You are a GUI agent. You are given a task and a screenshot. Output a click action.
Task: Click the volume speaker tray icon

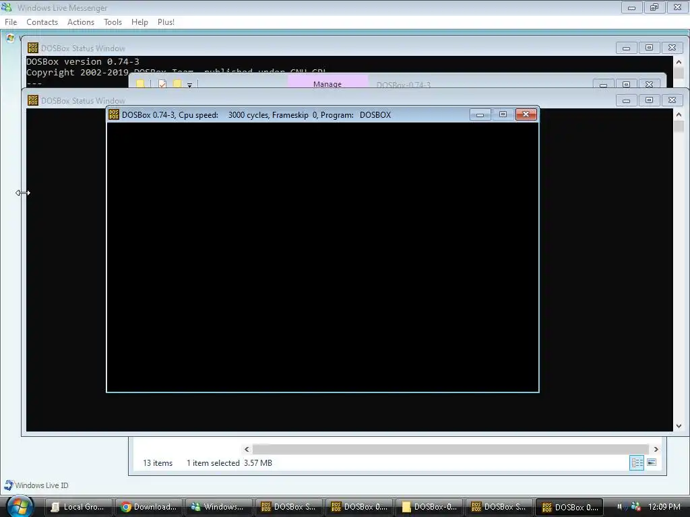(621, 506)
